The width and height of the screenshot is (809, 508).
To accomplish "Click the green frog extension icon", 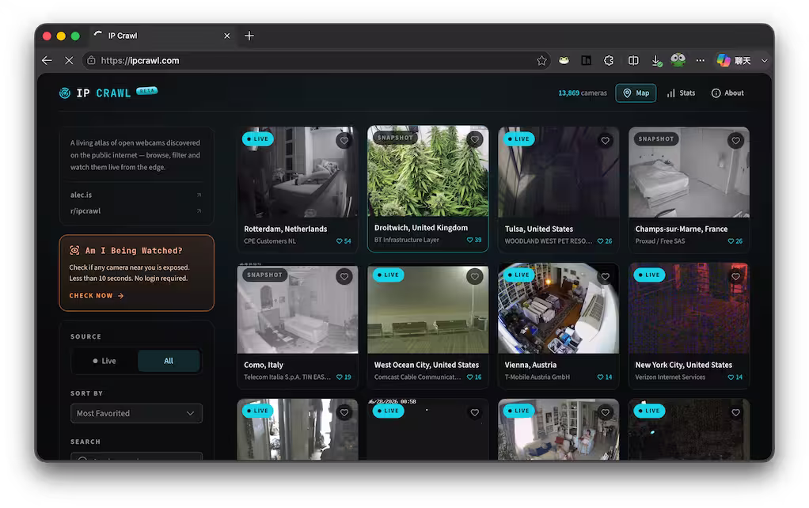I will pos(678,60).
